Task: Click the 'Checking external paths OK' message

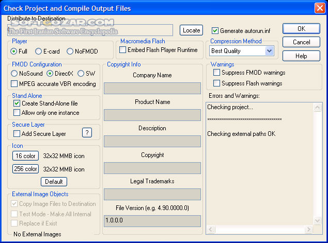Action: [x=241, y=134]
